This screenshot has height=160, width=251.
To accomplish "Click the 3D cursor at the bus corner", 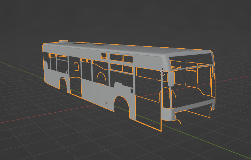I will coord(162,73).
